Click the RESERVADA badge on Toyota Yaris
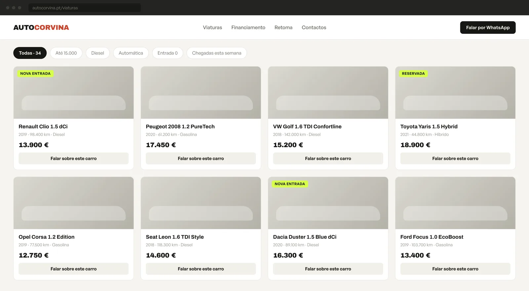 pyautogui.click(x=413, y=73)
